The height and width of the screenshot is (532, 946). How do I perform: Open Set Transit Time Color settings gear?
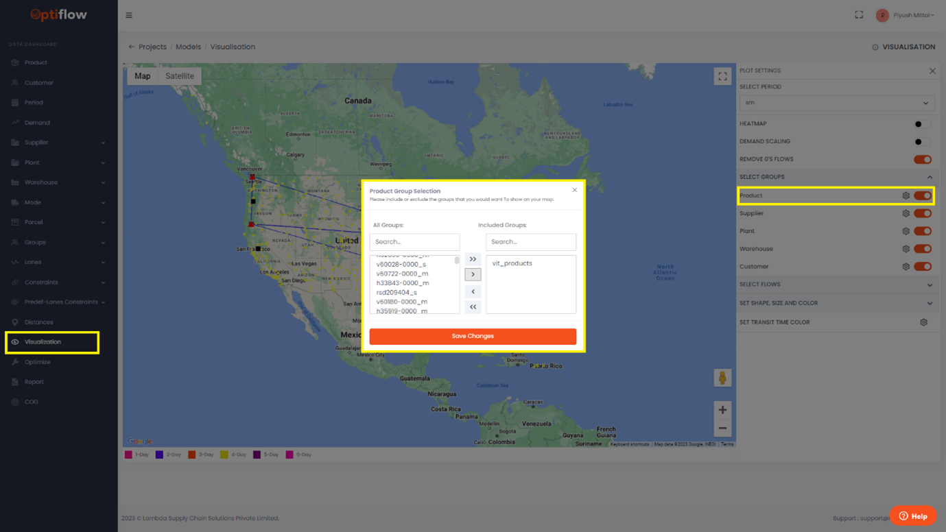[923, 322]
